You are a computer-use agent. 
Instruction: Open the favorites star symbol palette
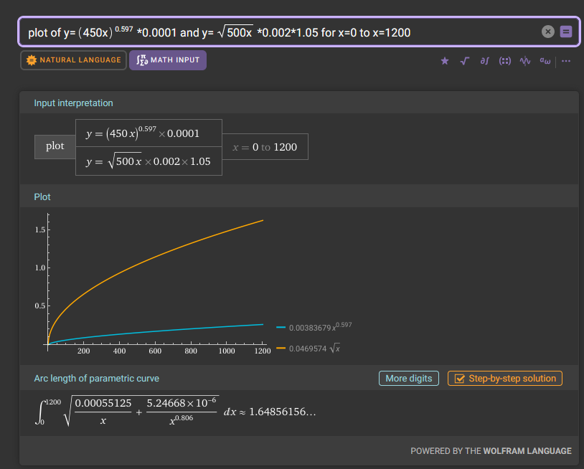click(x=445, y=61)
